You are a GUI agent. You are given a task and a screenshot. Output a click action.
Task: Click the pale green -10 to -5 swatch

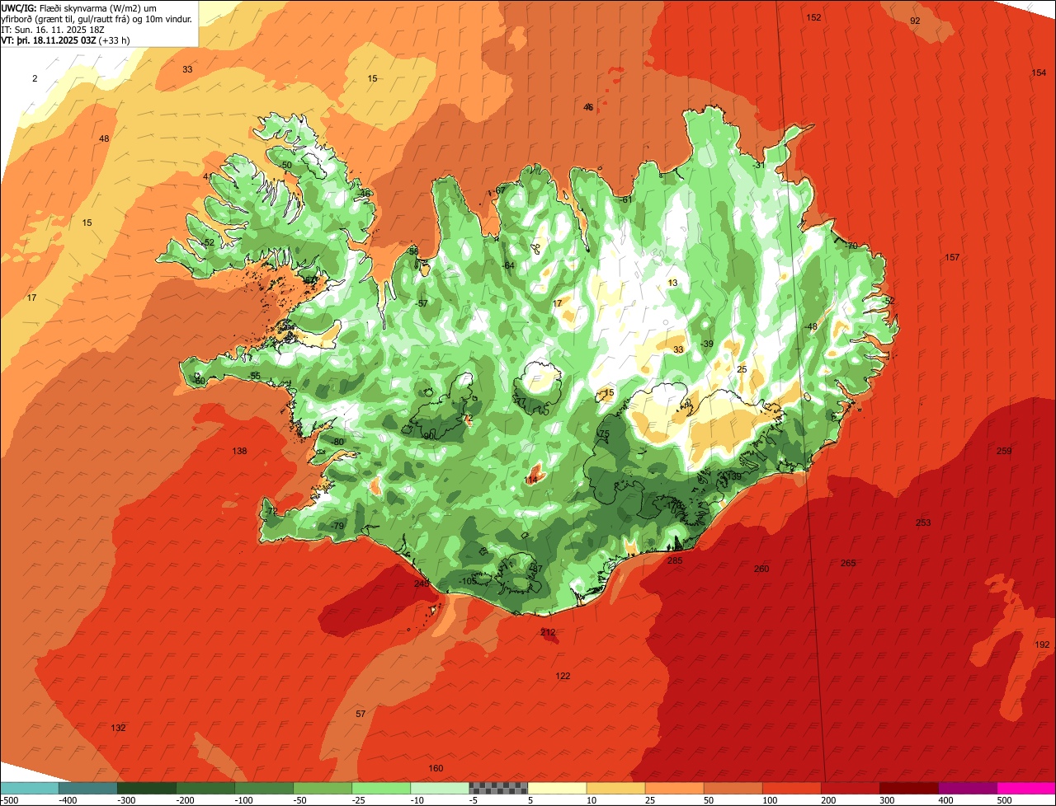pyautogui.click(x=440, y=788)
